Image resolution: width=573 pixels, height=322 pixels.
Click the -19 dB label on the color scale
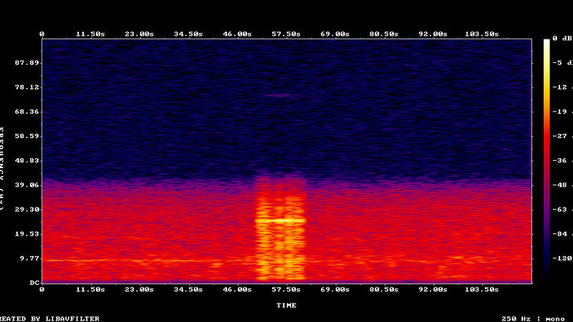562,111
